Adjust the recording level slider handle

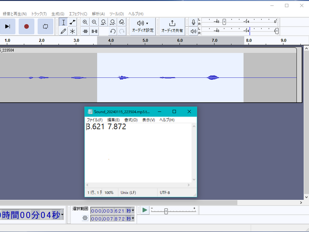tap(224, 22)
